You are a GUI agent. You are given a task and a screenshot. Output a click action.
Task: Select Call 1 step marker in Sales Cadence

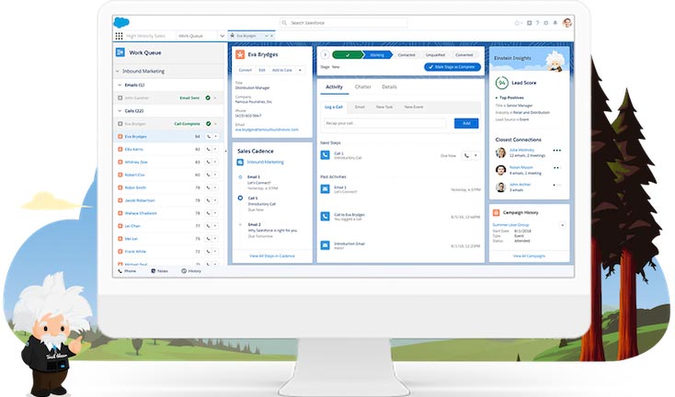[240, 198]
